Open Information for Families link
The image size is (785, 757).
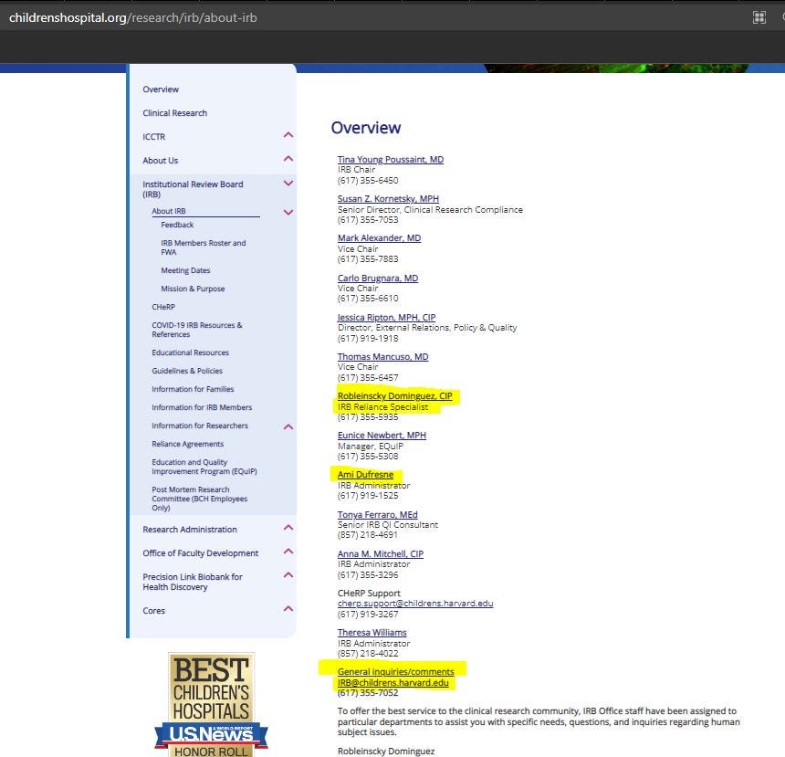[193, 389]
